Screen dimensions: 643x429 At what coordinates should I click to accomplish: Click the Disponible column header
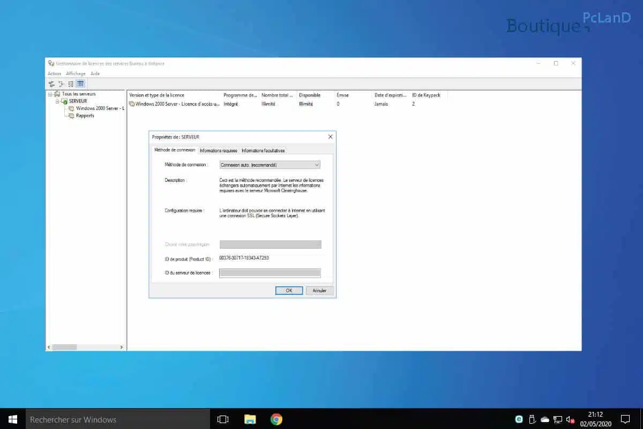point(316,95)
